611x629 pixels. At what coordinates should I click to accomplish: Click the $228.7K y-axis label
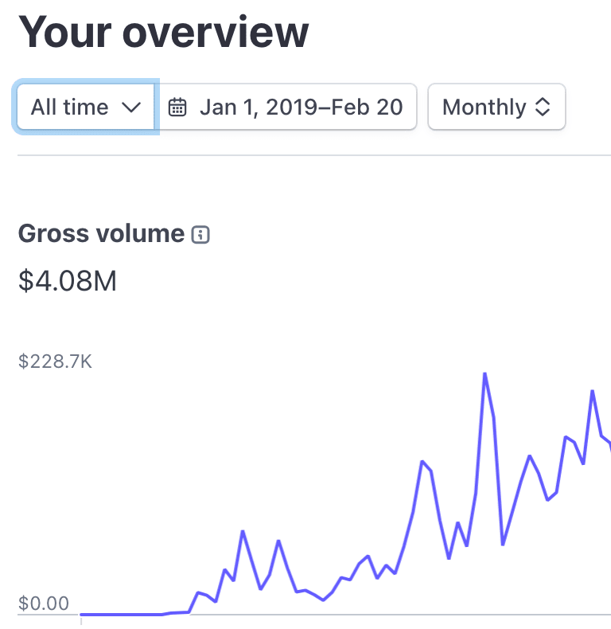click(x=55, y=361)
